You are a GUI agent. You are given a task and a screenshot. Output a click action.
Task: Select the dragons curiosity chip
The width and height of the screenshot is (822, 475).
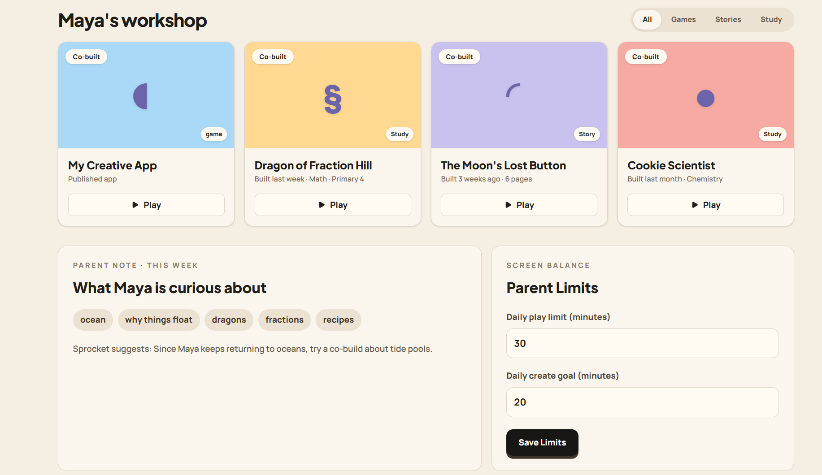(229, 320)
